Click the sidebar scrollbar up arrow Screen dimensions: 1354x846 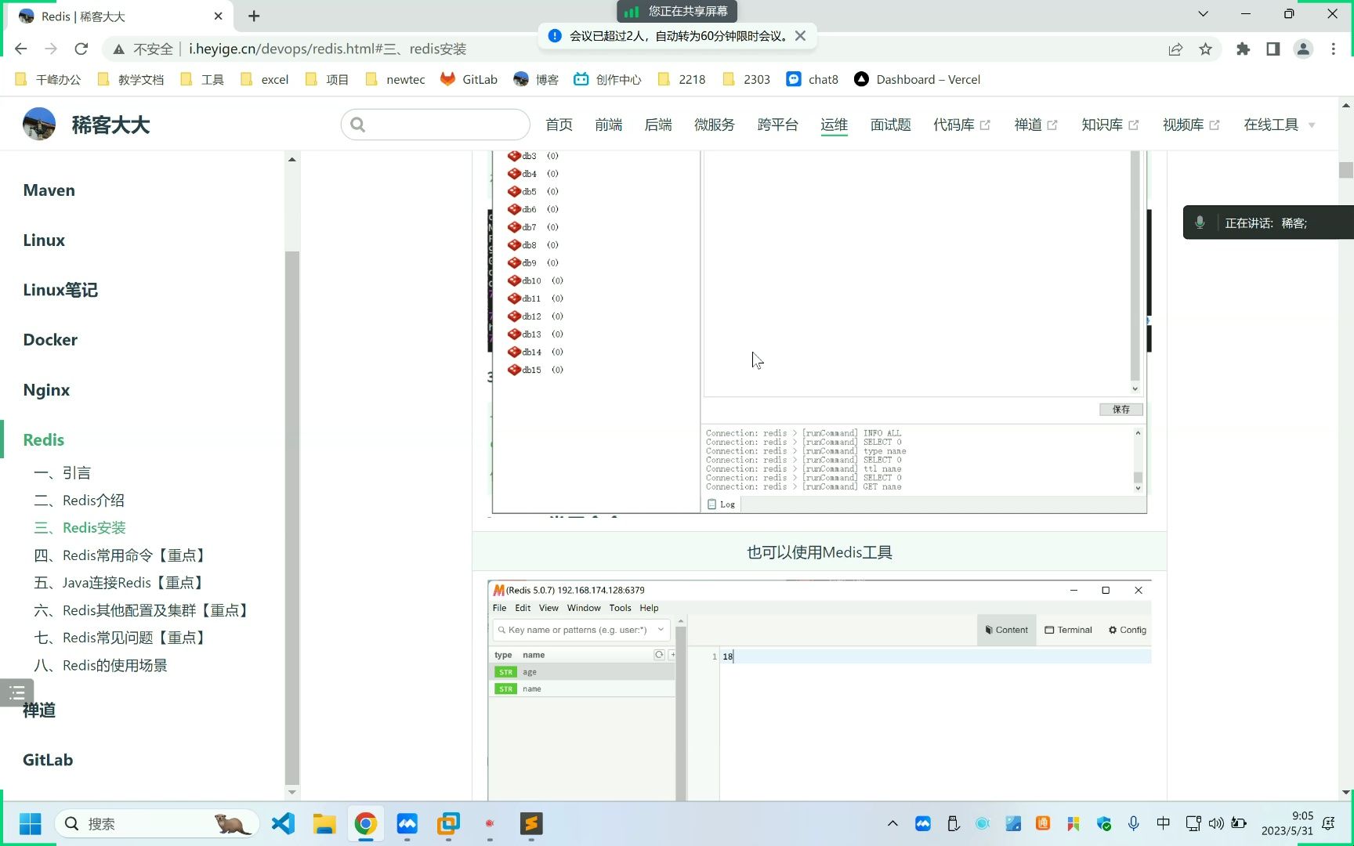pos(292,159)
